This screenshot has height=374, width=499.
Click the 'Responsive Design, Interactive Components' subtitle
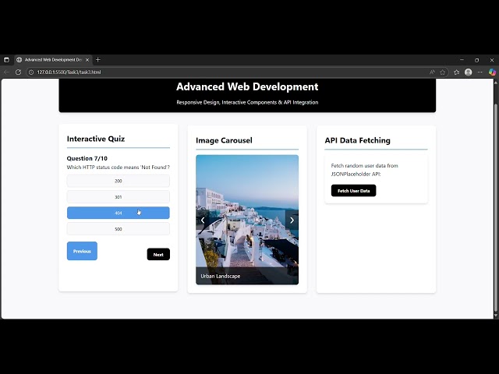(247, 102)
